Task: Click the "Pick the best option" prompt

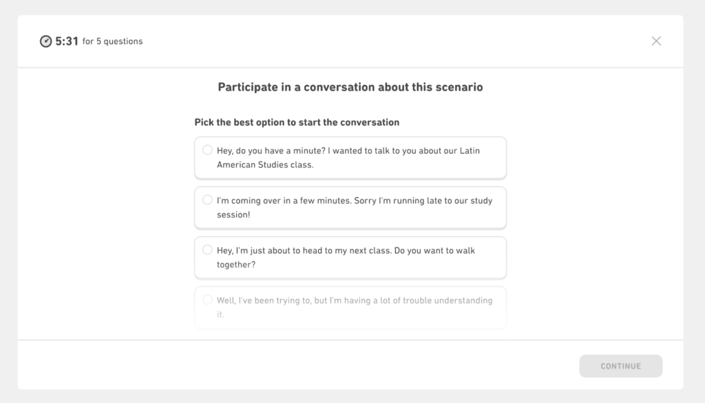Action: pyautogui.click(x=297, y=122)
